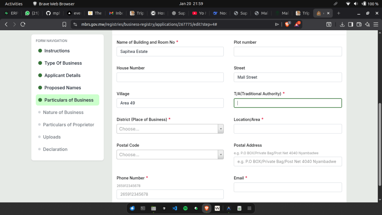The height and width of the screenshot is (215, 382).
Task: Open Terminal from the dock
Action: (143, 208)
